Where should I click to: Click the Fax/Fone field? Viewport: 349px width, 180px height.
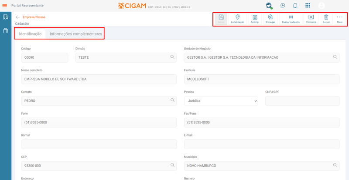(261, 123)
